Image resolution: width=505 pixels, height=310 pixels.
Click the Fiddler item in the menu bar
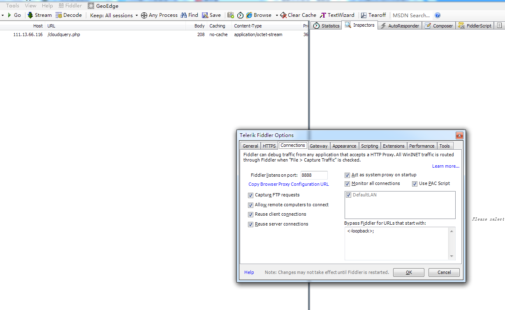click(70, 6)
